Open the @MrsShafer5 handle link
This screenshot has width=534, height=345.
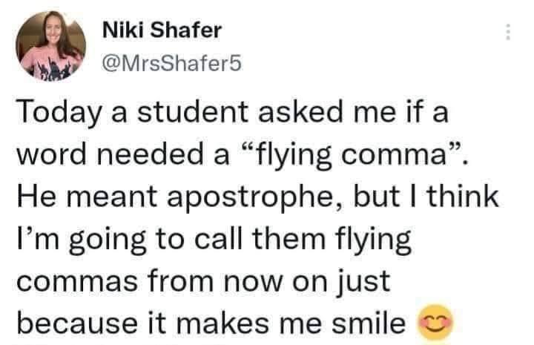click(x=171, y=63)
